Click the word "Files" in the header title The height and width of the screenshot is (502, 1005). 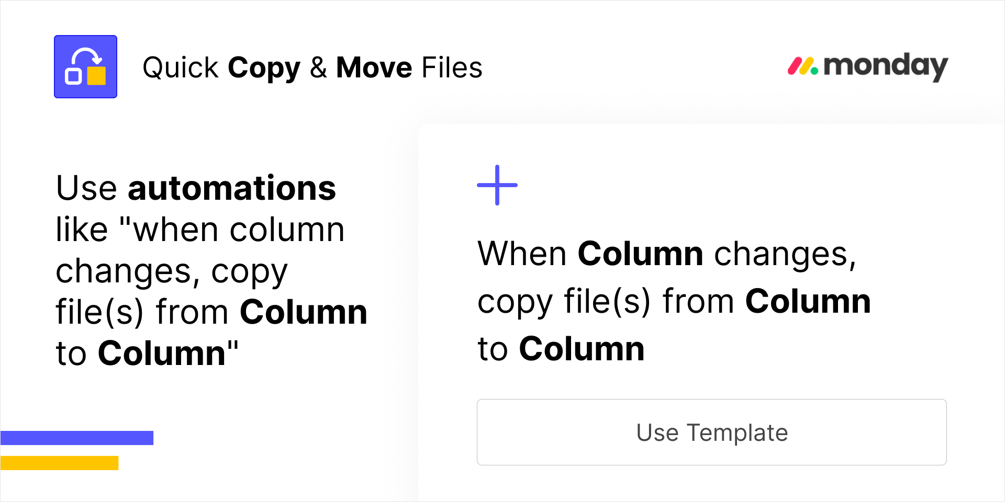click(x=452, y=67)
